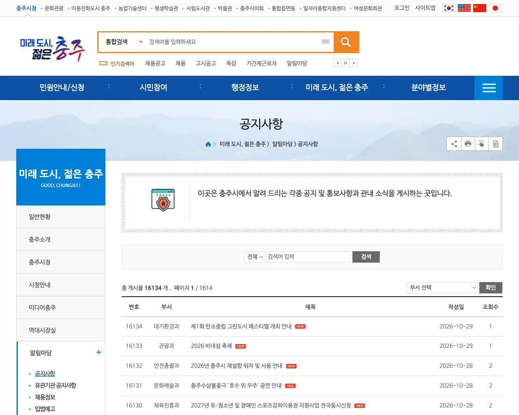Open the 행정정보 main menu
This screenshot has height=415, width=519.
coord(245,88)
